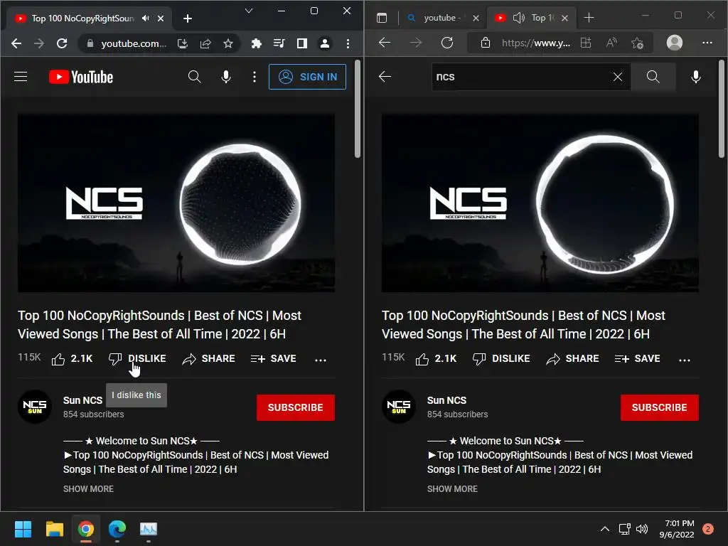
Task: Click Chrome page scrollbar
Action: (x=358, y=109)
